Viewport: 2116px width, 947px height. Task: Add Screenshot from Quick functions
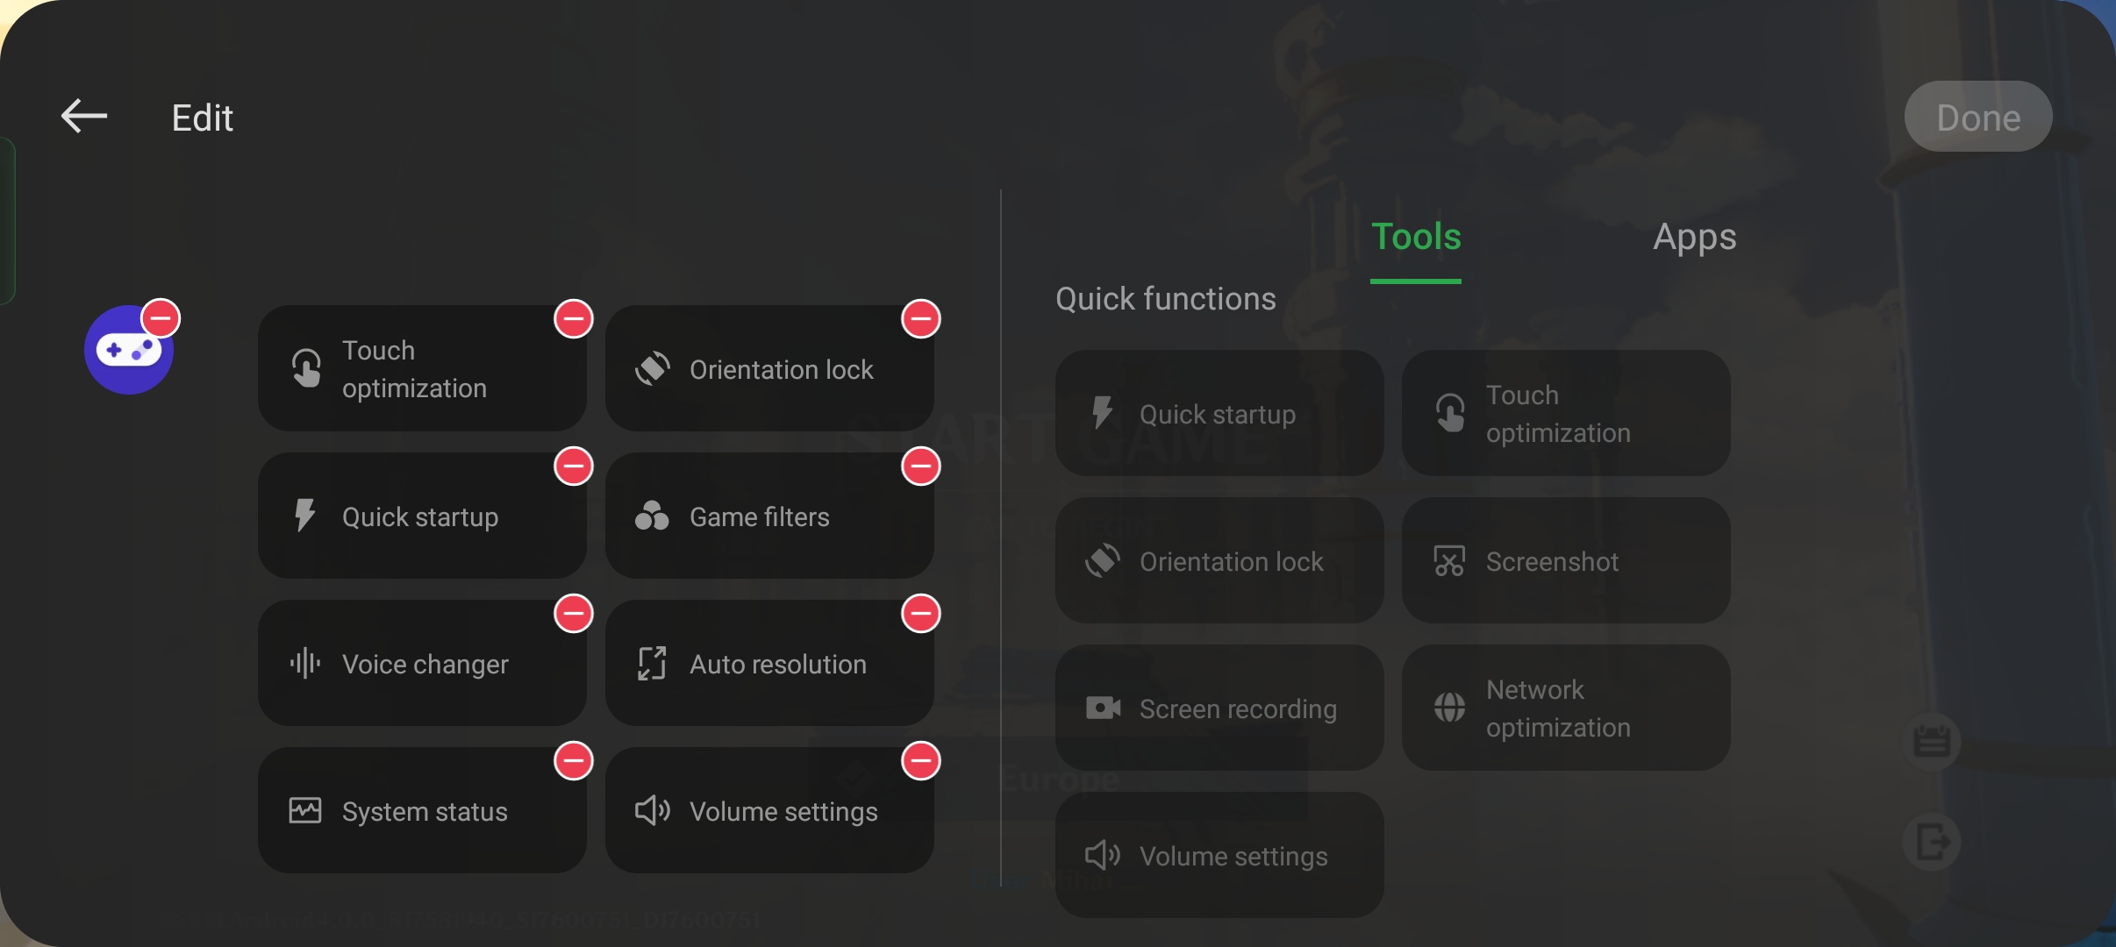[1566, 561]
